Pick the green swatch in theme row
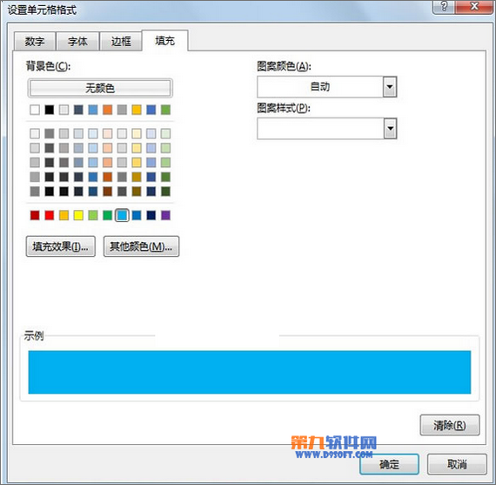 pos(165,110)
